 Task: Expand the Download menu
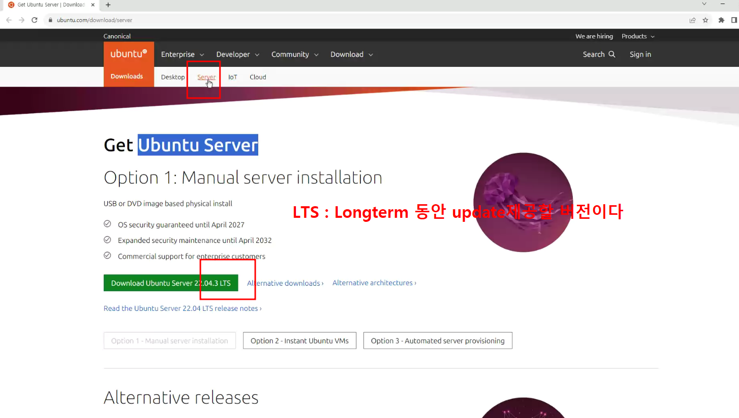pyautogui.click(x=352, y=54)
